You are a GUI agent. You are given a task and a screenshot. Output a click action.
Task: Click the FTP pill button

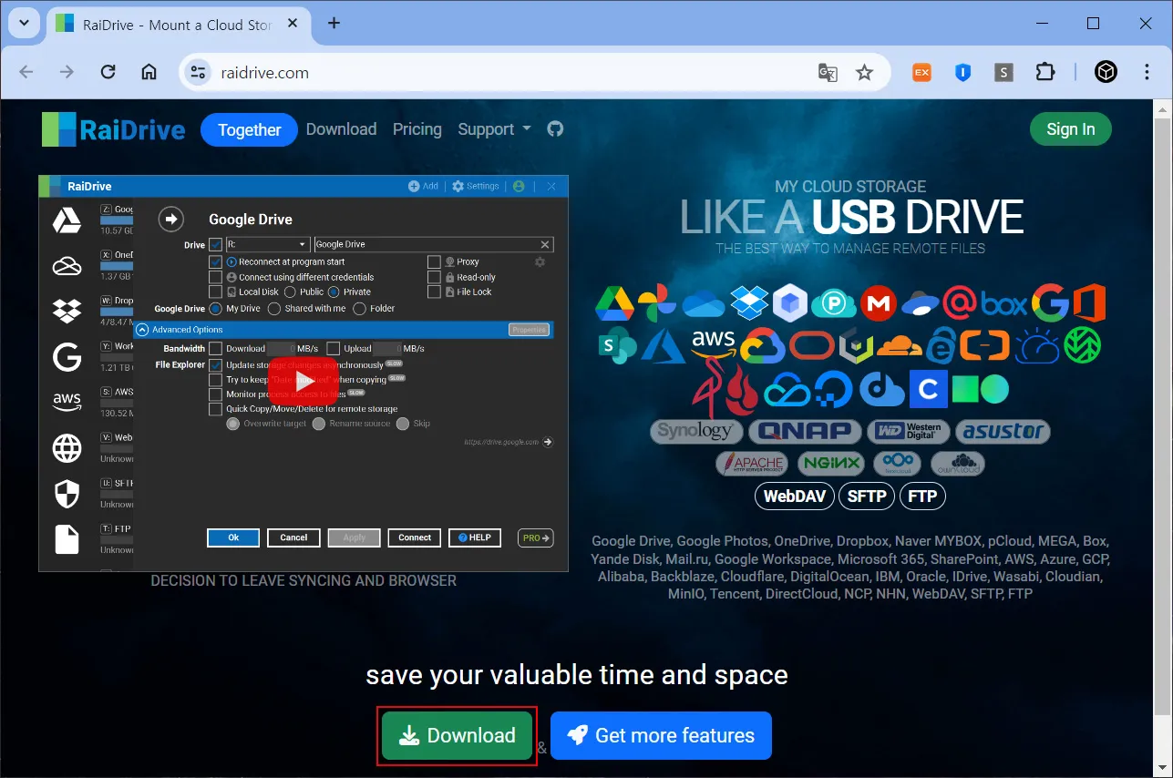point(922,496)
